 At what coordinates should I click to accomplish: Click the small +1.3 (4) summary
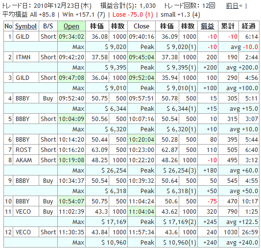pyautogui.click(x=180, y=15)
